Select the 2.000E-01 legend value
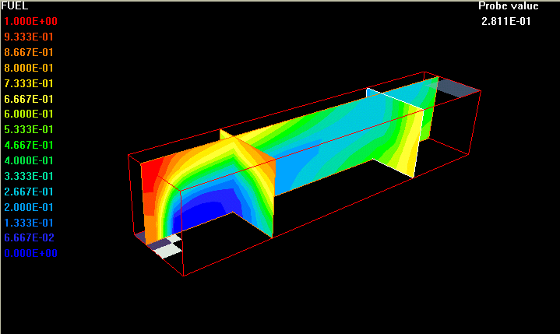560x334 pixels. (x=30, y=207)
